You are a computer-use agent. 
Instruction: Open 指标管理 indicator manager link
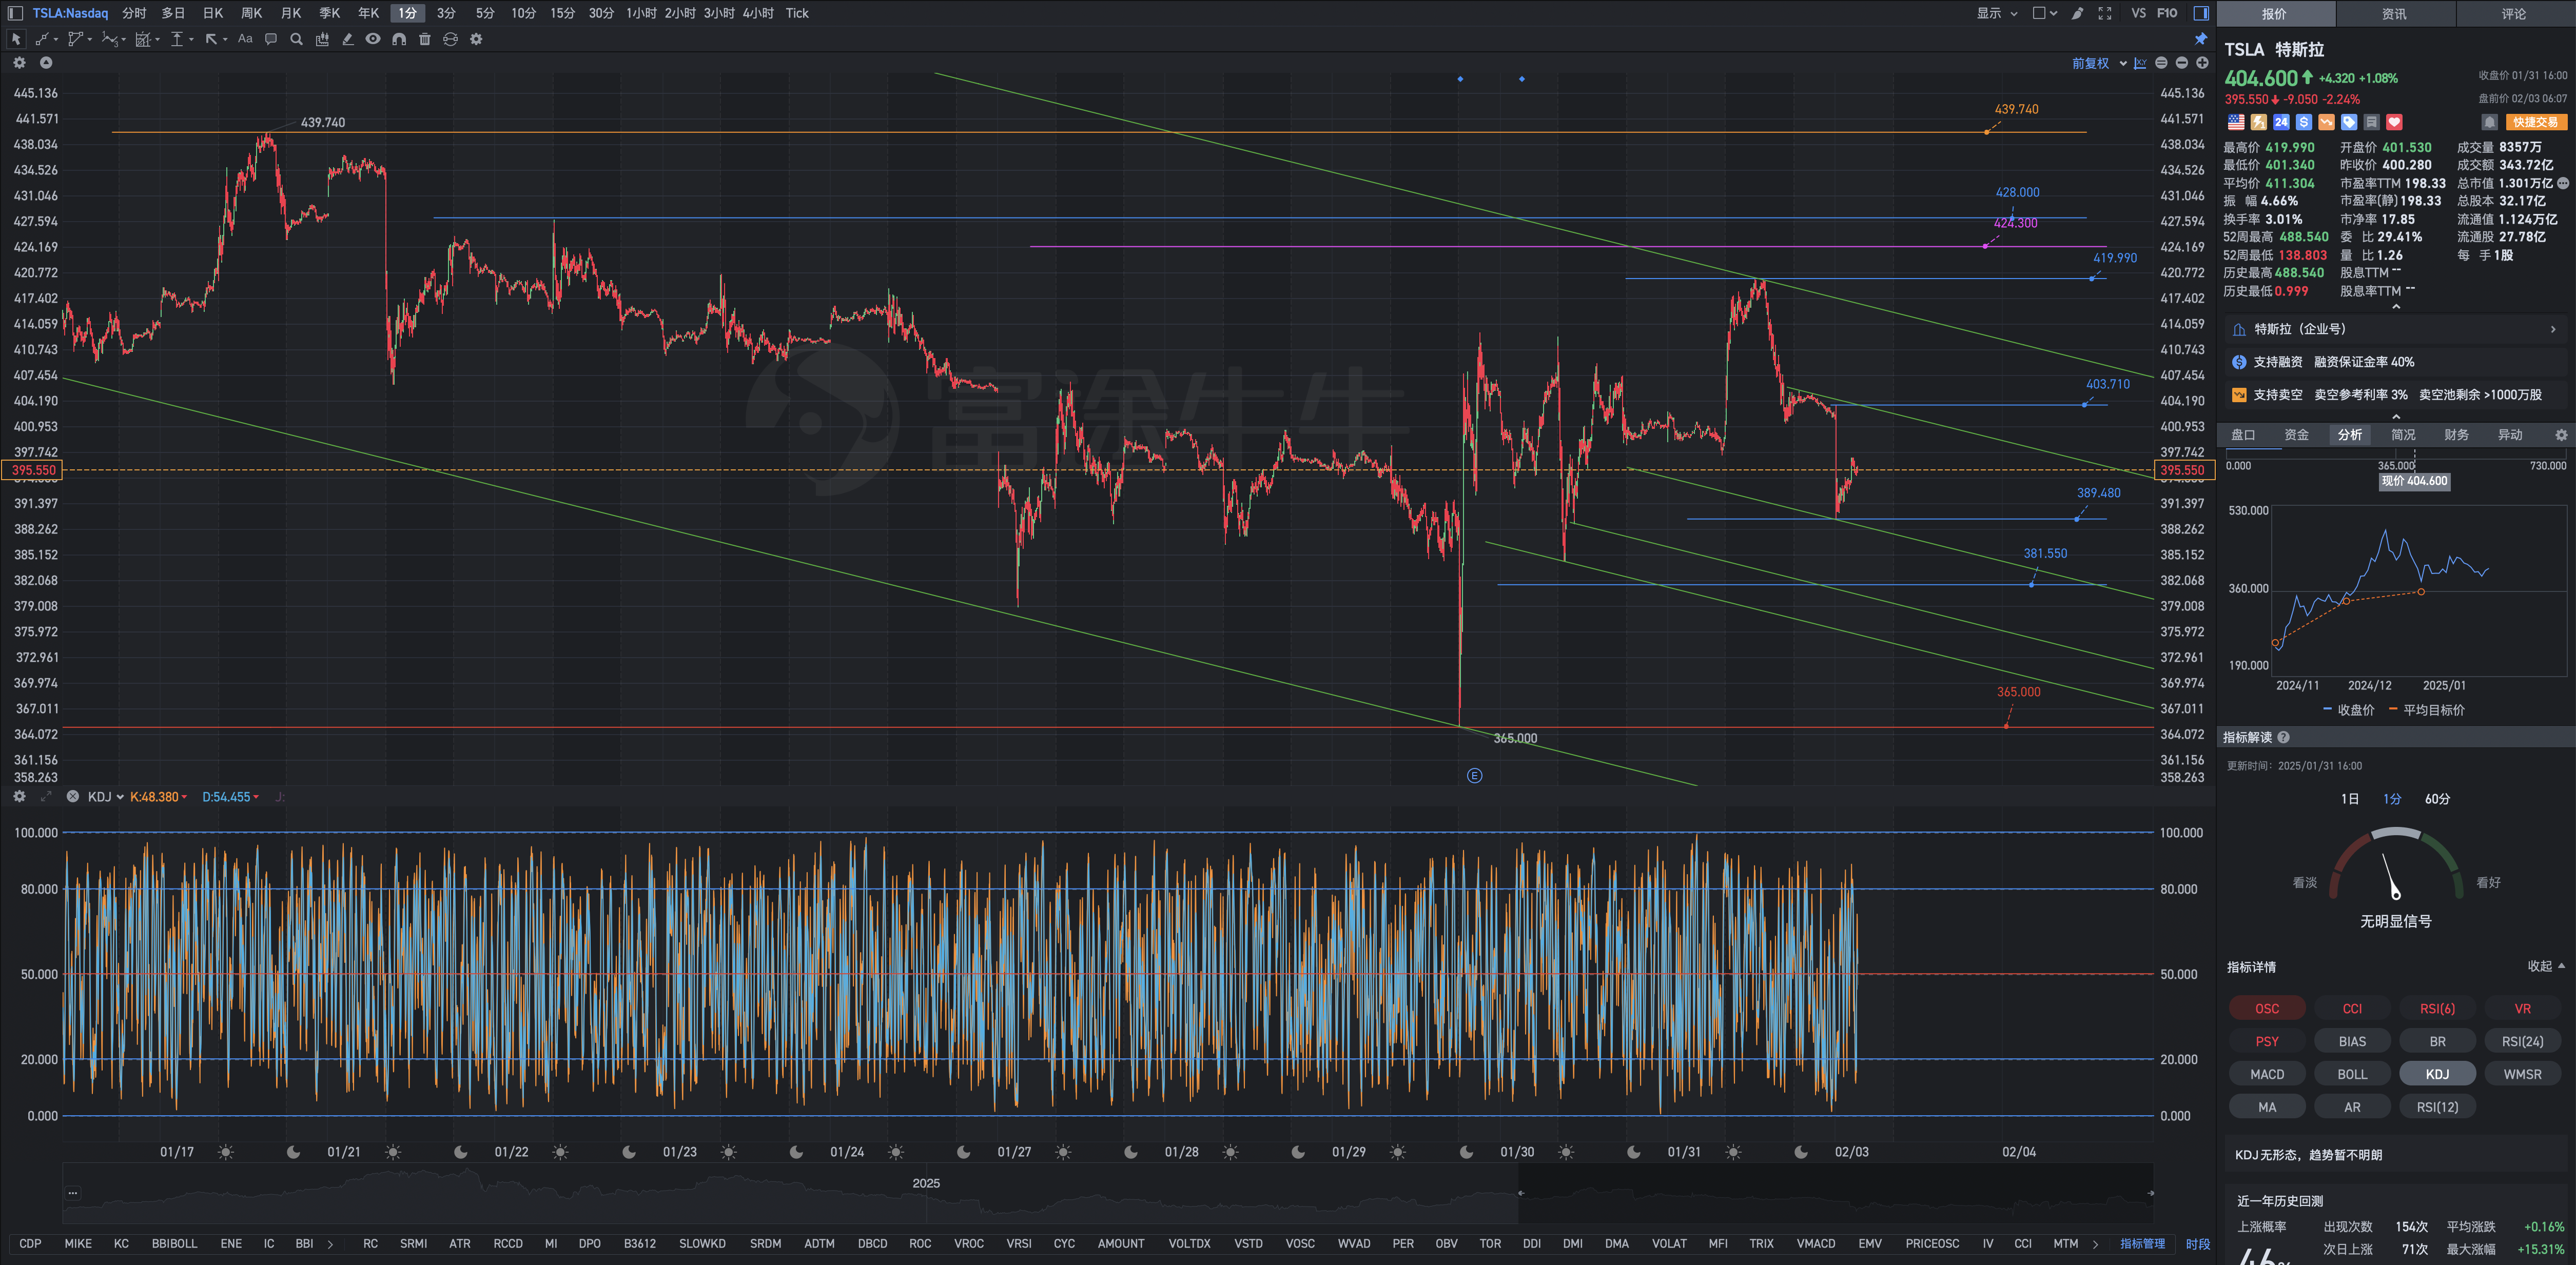pyautogui.click(x=2142, y=1244)
